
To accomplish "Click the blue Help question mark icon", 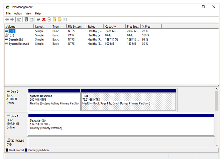I will [26, 19].
